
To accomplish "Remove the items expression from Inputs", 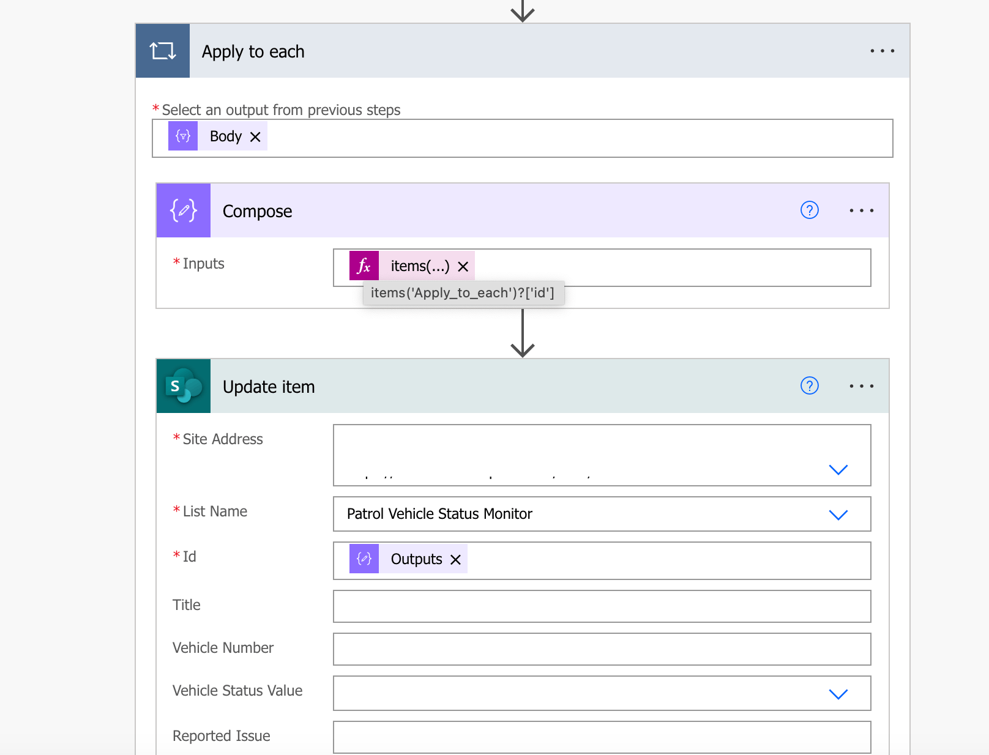I will pos(463,266).
